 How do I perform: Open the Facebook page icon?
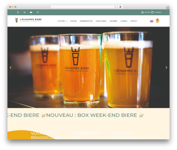click(18, 12)
